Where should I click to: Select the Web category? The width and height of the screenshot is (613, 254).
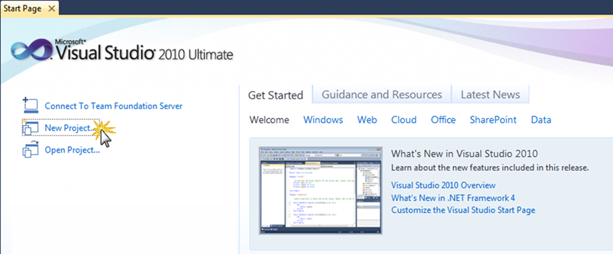367,120
